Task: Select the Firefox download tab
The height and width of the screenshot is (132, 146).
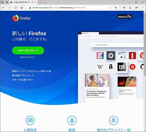Action: pos(23,2)
